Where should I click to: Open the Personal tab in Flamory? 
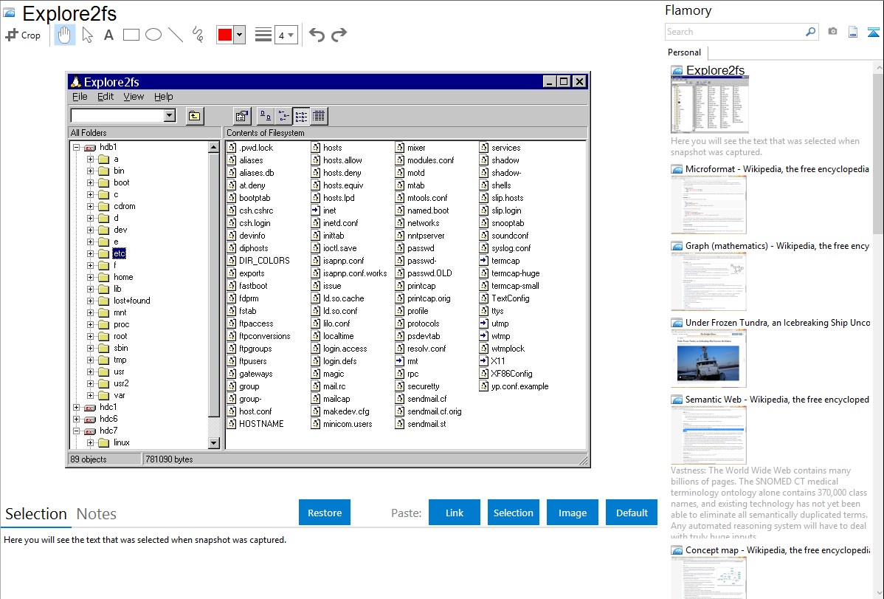click(x=685, y=52)
